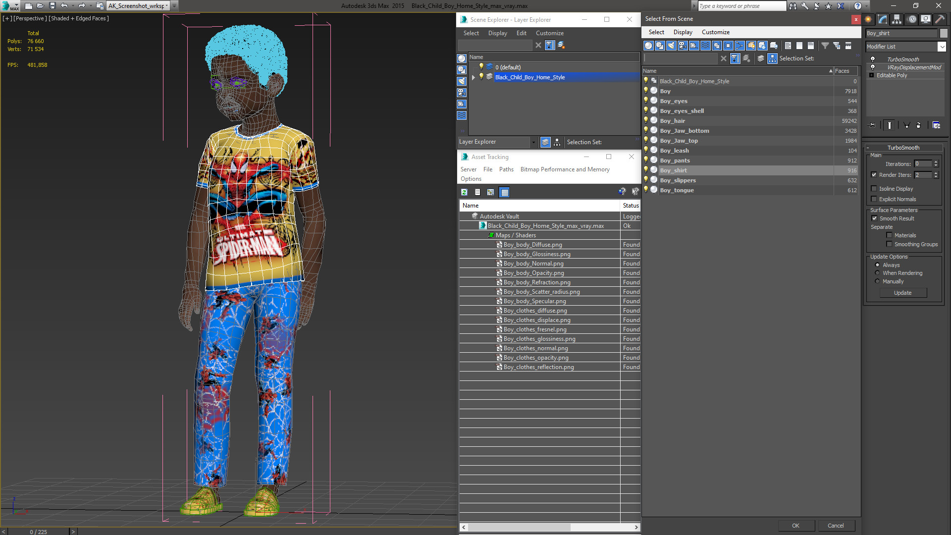Uncheck Smooth Result checkbox
This screenshot has height=535, width=951.
point(874,218)
